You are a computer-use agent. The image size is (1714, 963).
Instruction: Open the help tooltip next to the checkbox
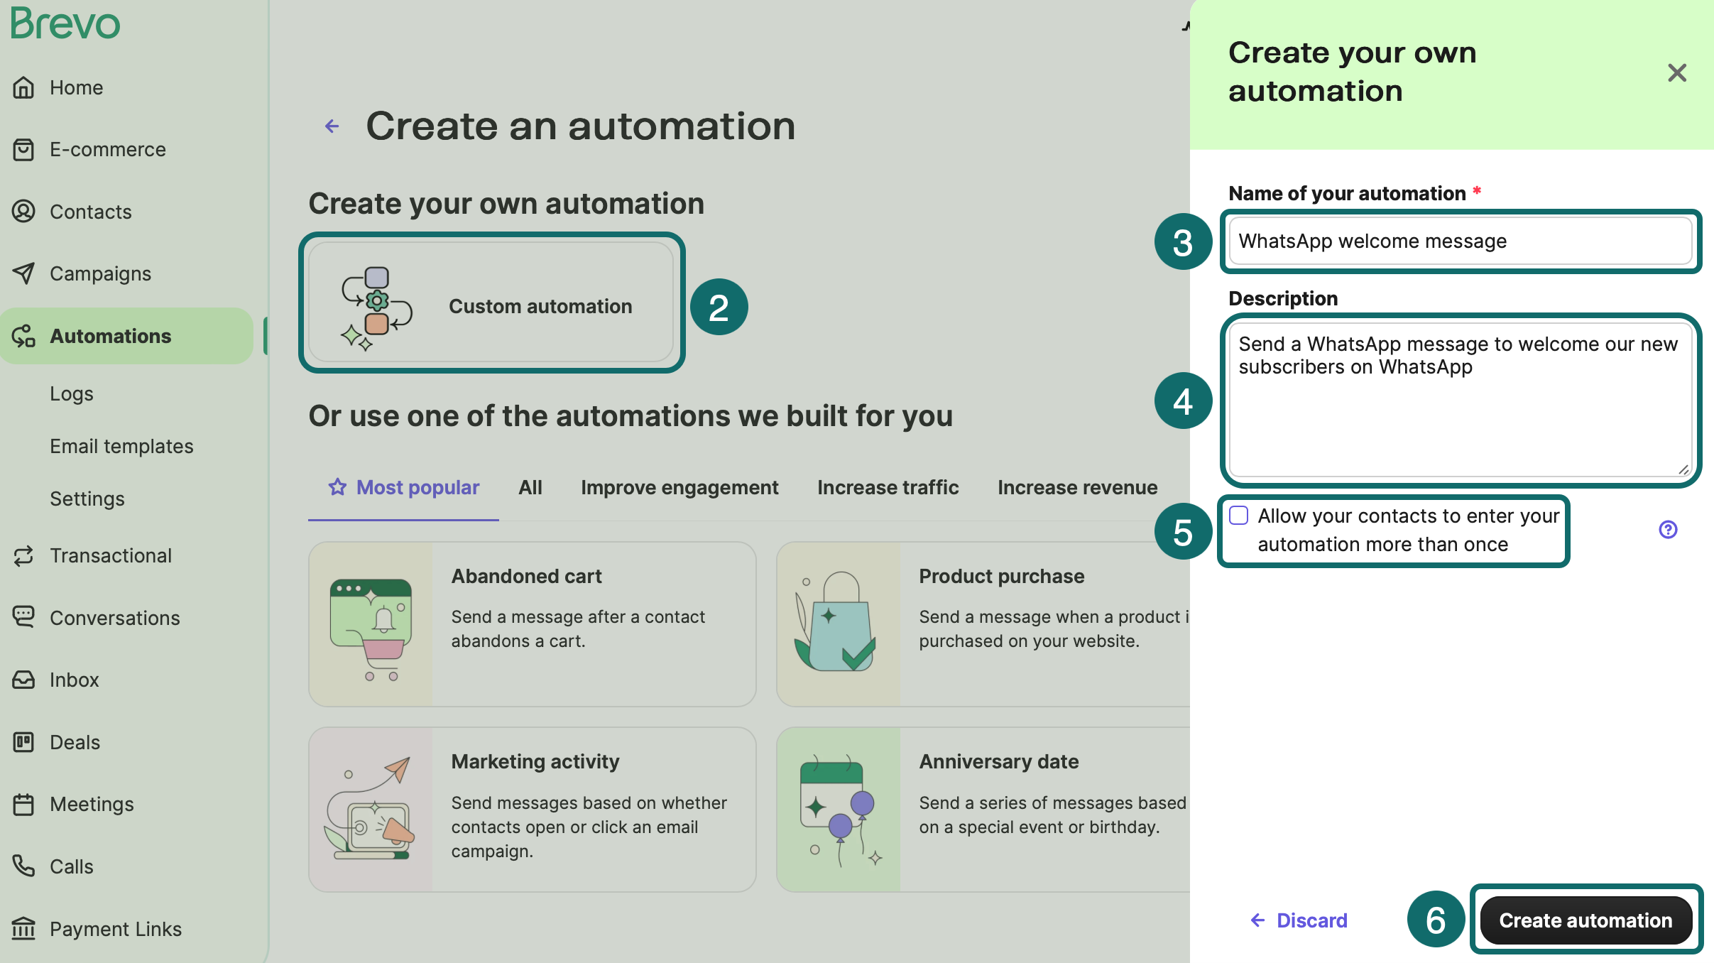1667,529
